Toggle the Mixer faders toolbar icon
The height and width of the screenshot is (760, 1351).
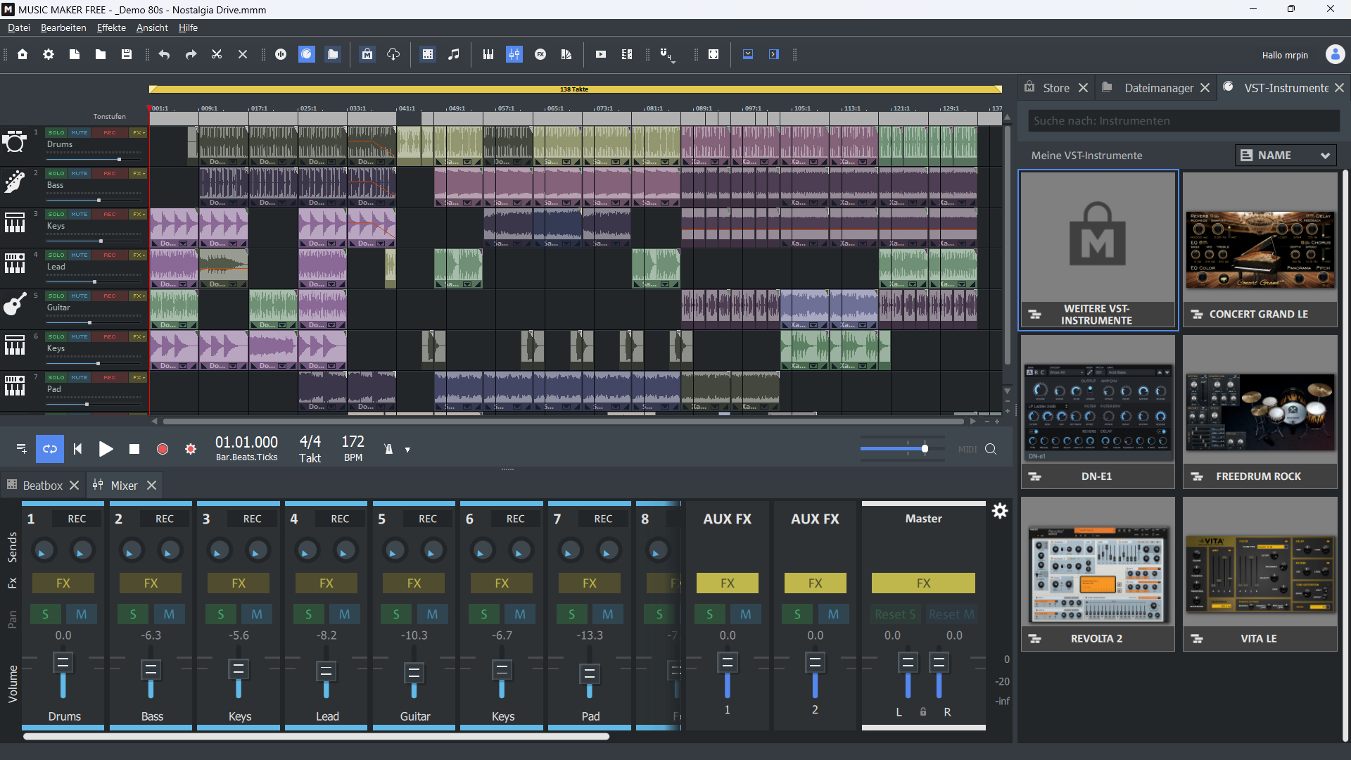(514, 54)
